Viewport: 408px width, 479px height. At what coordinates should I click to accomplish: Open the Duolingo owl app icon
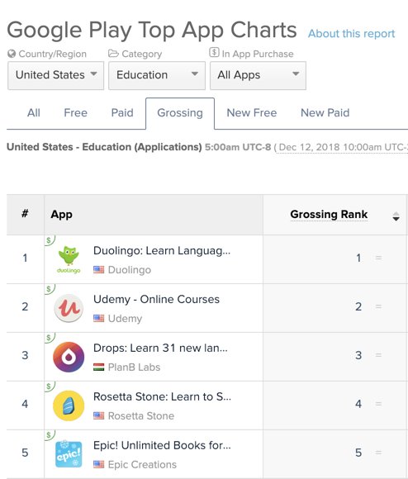pos(69,259)
